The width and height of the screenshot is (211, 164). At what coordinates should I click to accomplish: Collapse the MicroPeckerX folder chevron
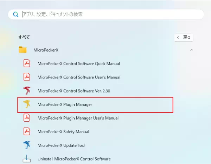[191, 50]
